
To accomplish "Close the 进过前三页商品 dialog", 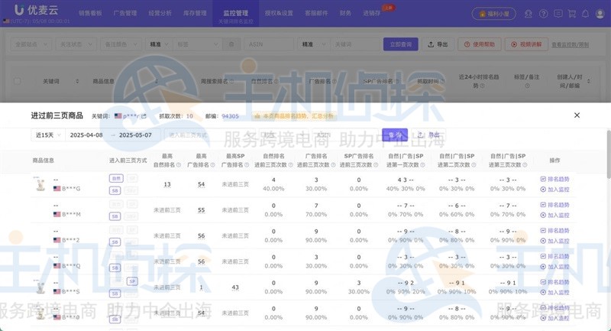I will point(577,115).
